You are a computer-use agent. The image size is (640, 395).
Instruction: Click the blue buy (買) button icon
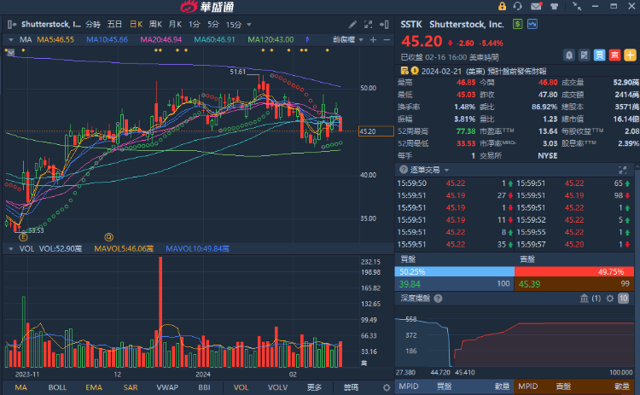coord(600,55)
